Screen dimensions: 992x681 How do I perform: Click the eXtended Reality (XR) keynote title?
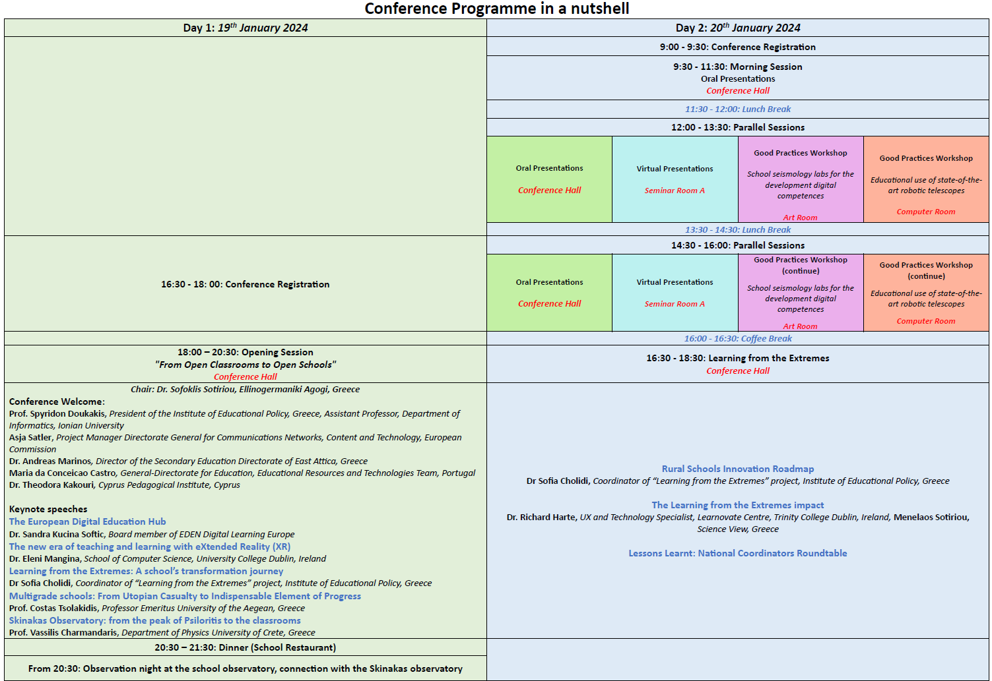(149, 547)
